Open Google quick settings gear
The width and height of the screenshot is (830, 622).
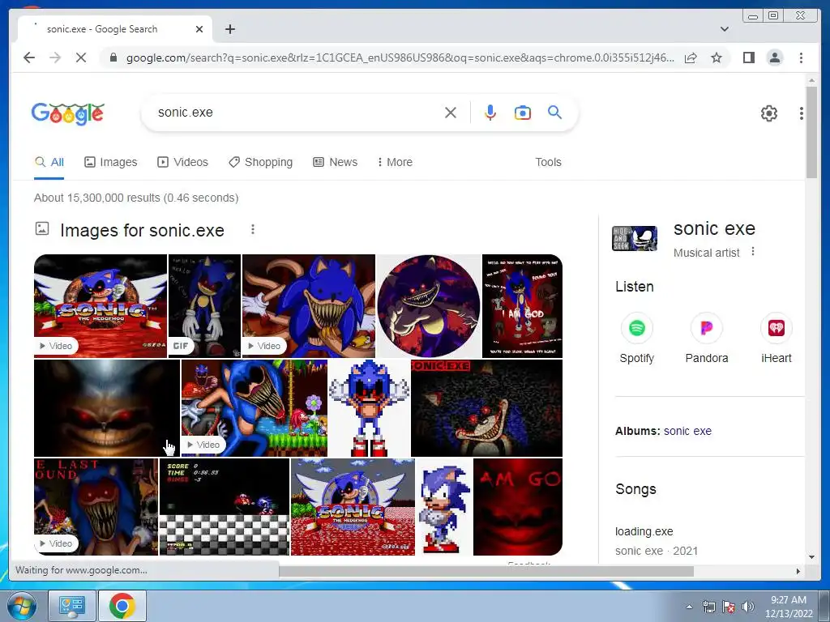(x=769, y=113)
